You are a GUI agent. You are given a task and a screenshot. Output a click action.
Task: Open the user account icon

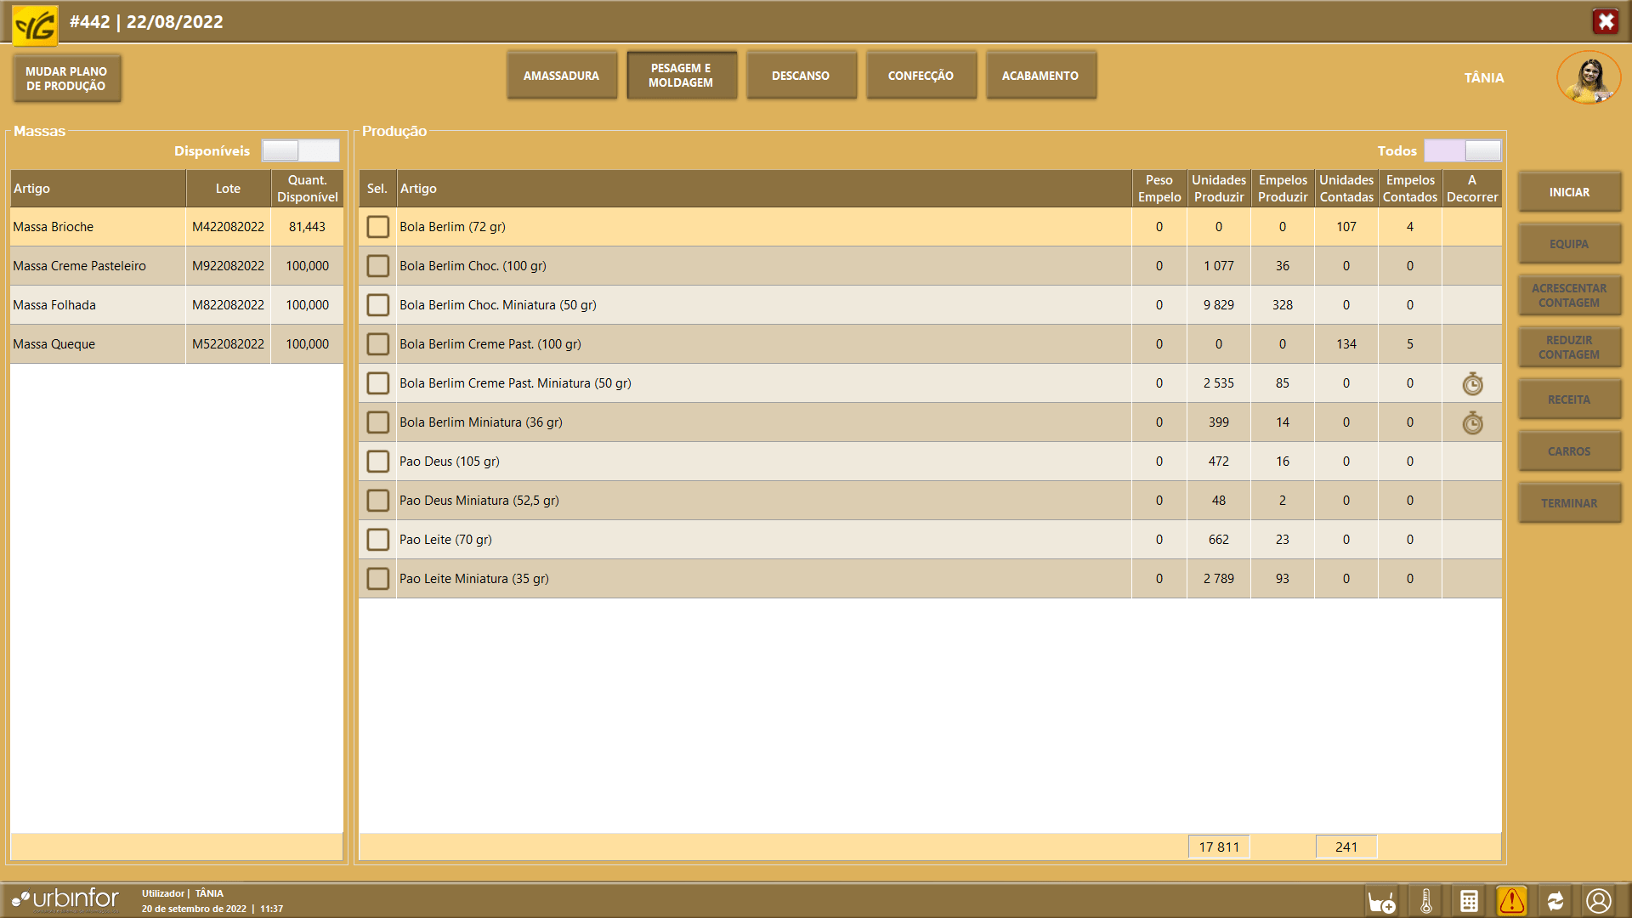click(1599, 901)
